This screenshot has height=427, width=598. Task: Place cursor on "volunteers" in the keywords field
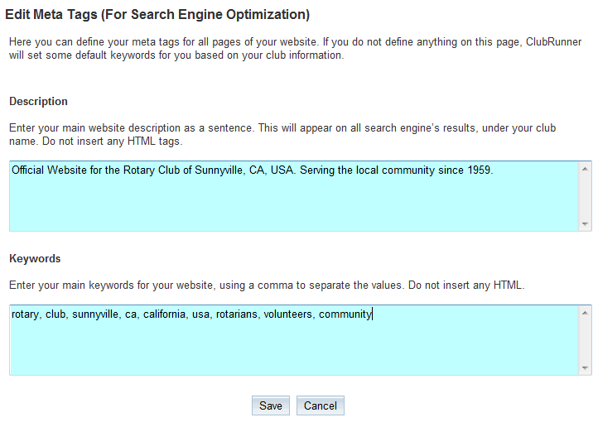(x=288, y=314)
